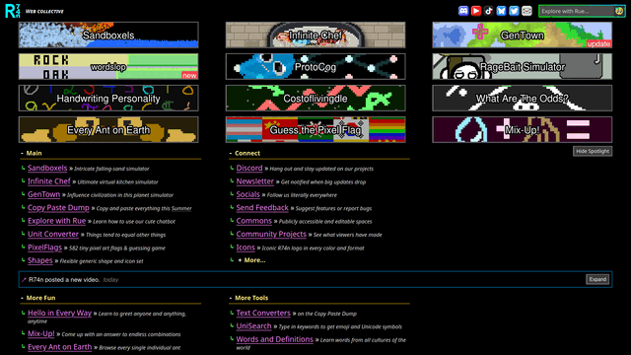Screen dimensions: 631x355
Task: Open the Explore with Rue link
Action: click(57, 221)
